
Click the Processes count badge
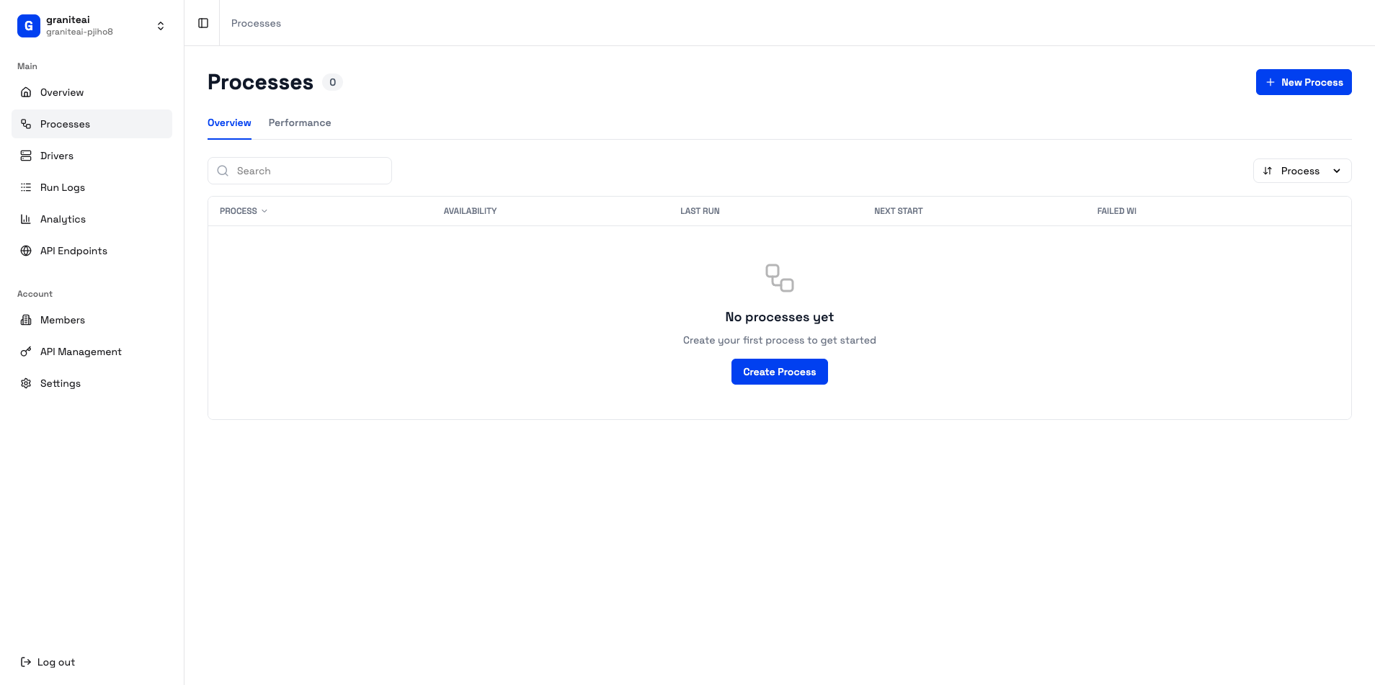[x=332, y=81]
